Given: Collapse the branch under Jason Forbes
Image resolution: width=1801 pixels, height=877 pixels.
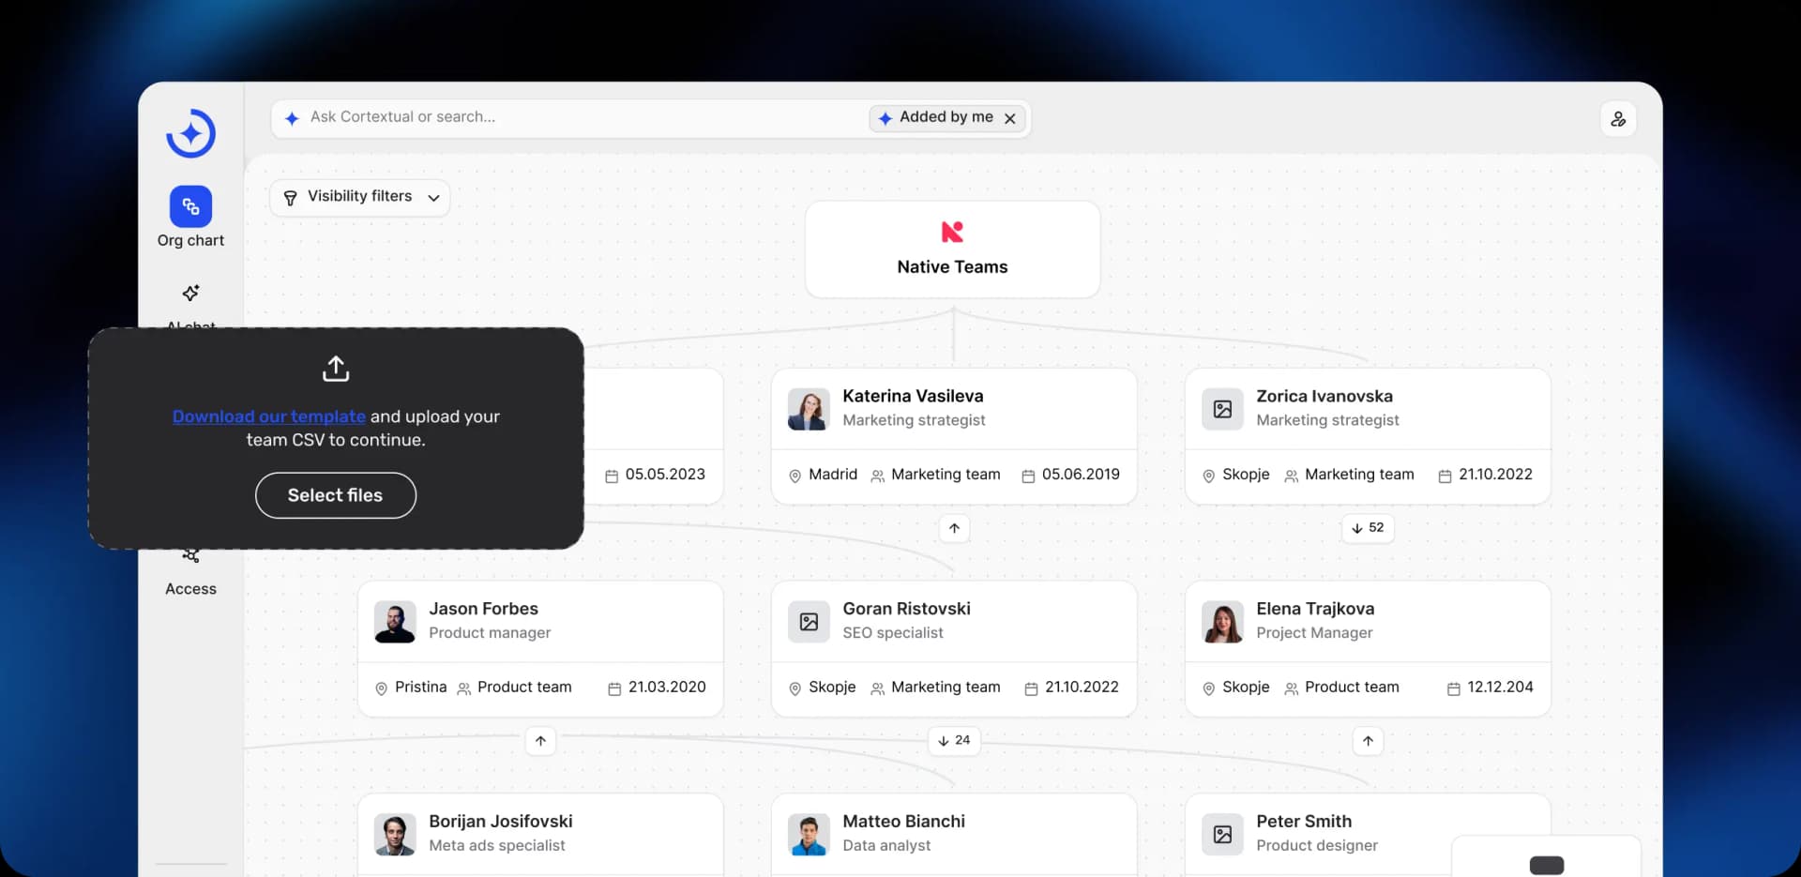Looking at the screenshot, I should [x=540, y=741].
